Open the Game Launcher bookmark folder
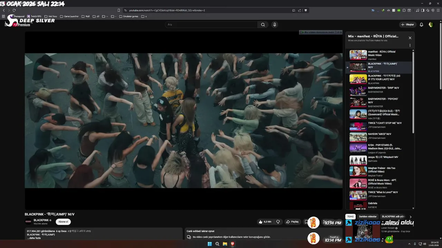Viewport: 442px width, 248px height. (69, 16)
